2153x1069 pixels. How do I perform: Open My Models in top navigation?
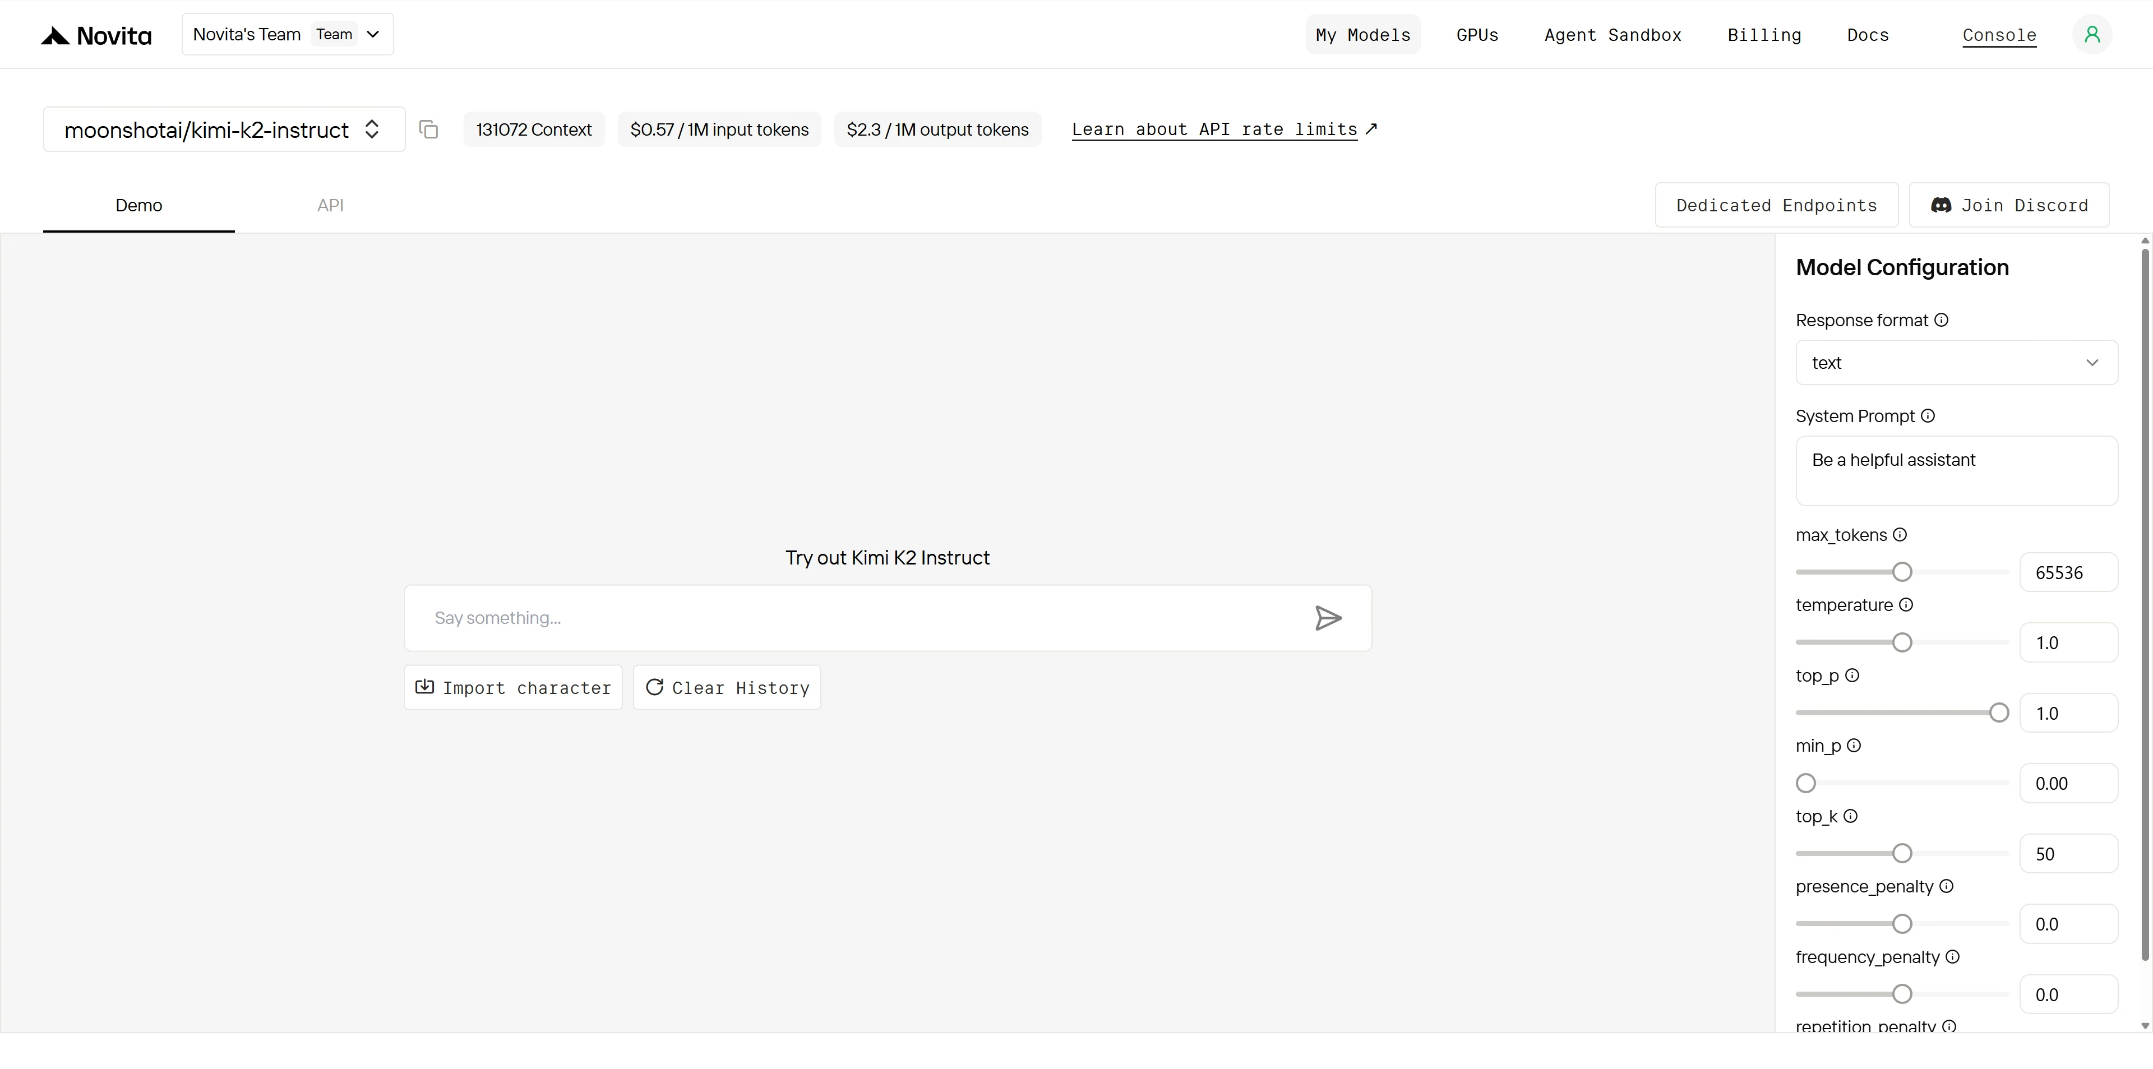pyautogui.click(x=1363, y=35)
